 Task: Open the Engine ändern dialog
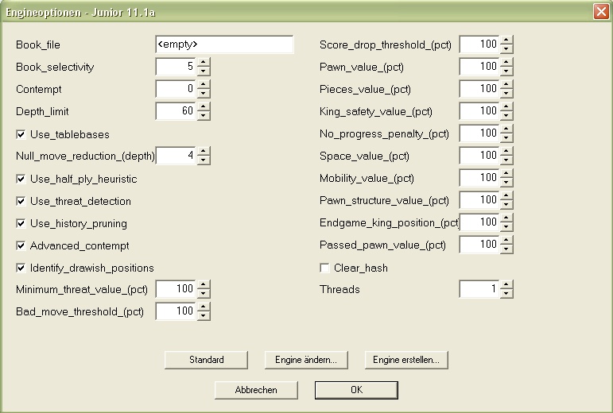click(306, 360)
